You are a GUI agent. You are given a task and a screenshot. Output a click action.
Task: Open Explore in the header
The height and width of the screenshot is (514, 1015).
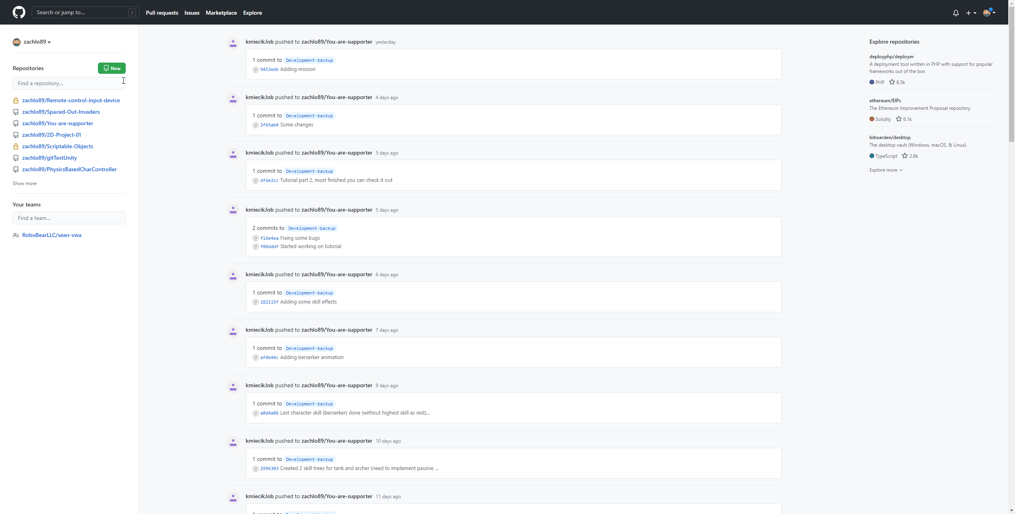(253, 13)
